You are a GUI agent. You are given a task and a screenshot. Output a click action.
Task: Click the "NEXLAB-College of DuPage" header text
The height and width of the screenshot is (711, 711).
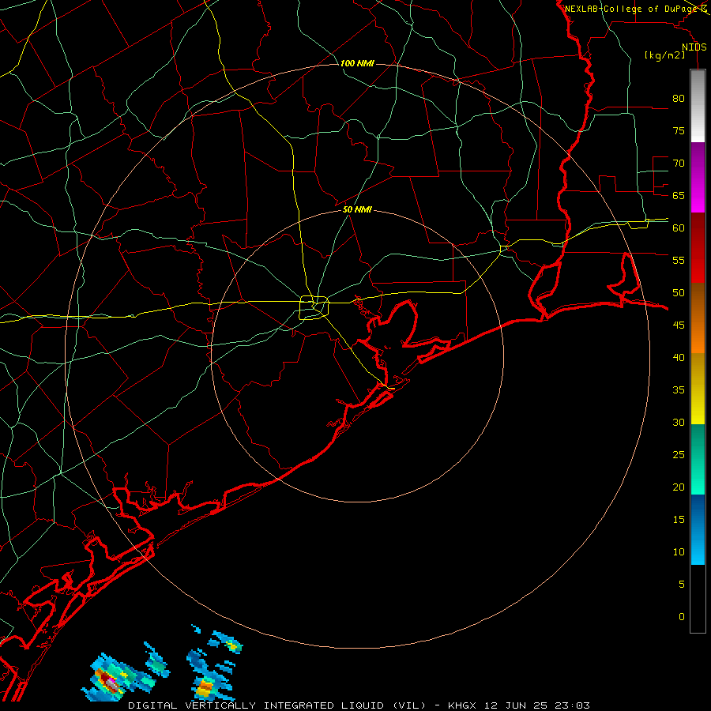[633, 9]
